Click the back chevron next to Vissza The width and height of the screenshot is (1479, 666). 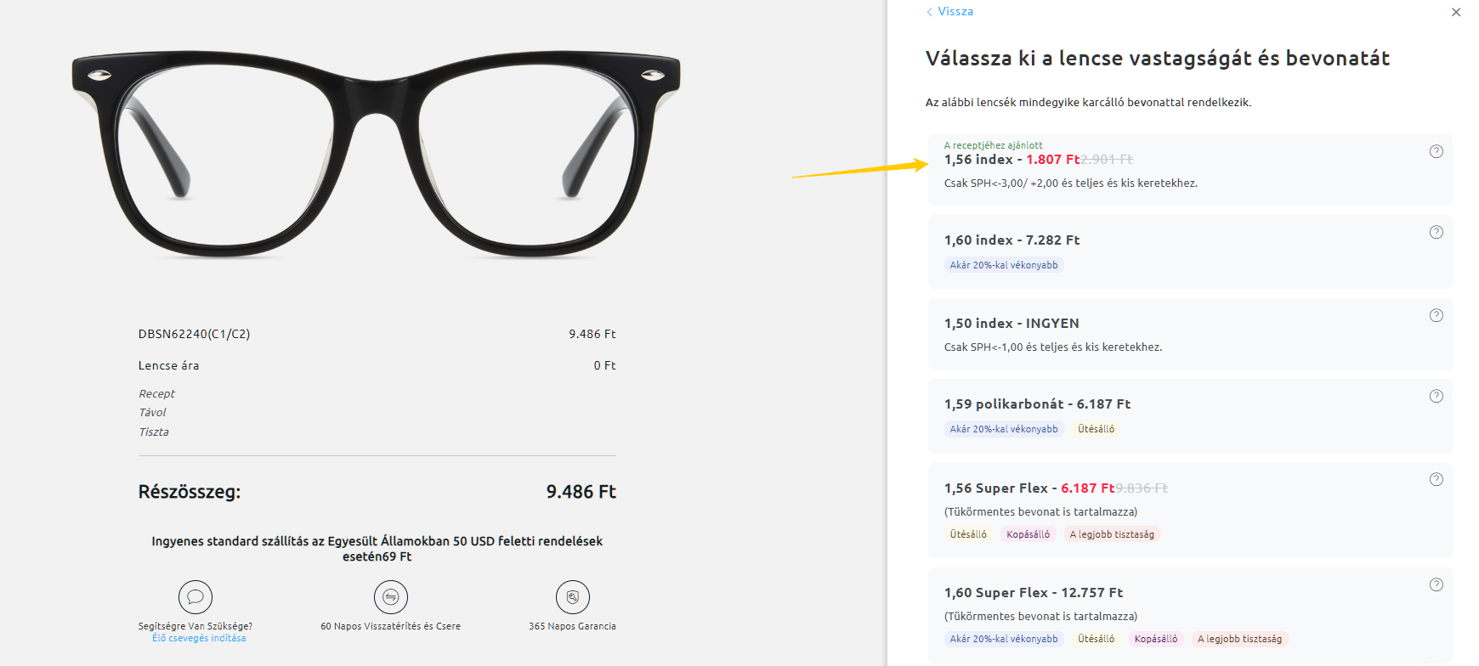[929, 12]
